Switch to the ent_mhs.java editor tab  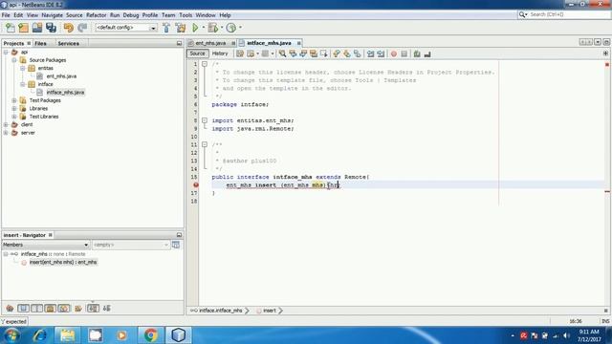click(x=210, y=43)
